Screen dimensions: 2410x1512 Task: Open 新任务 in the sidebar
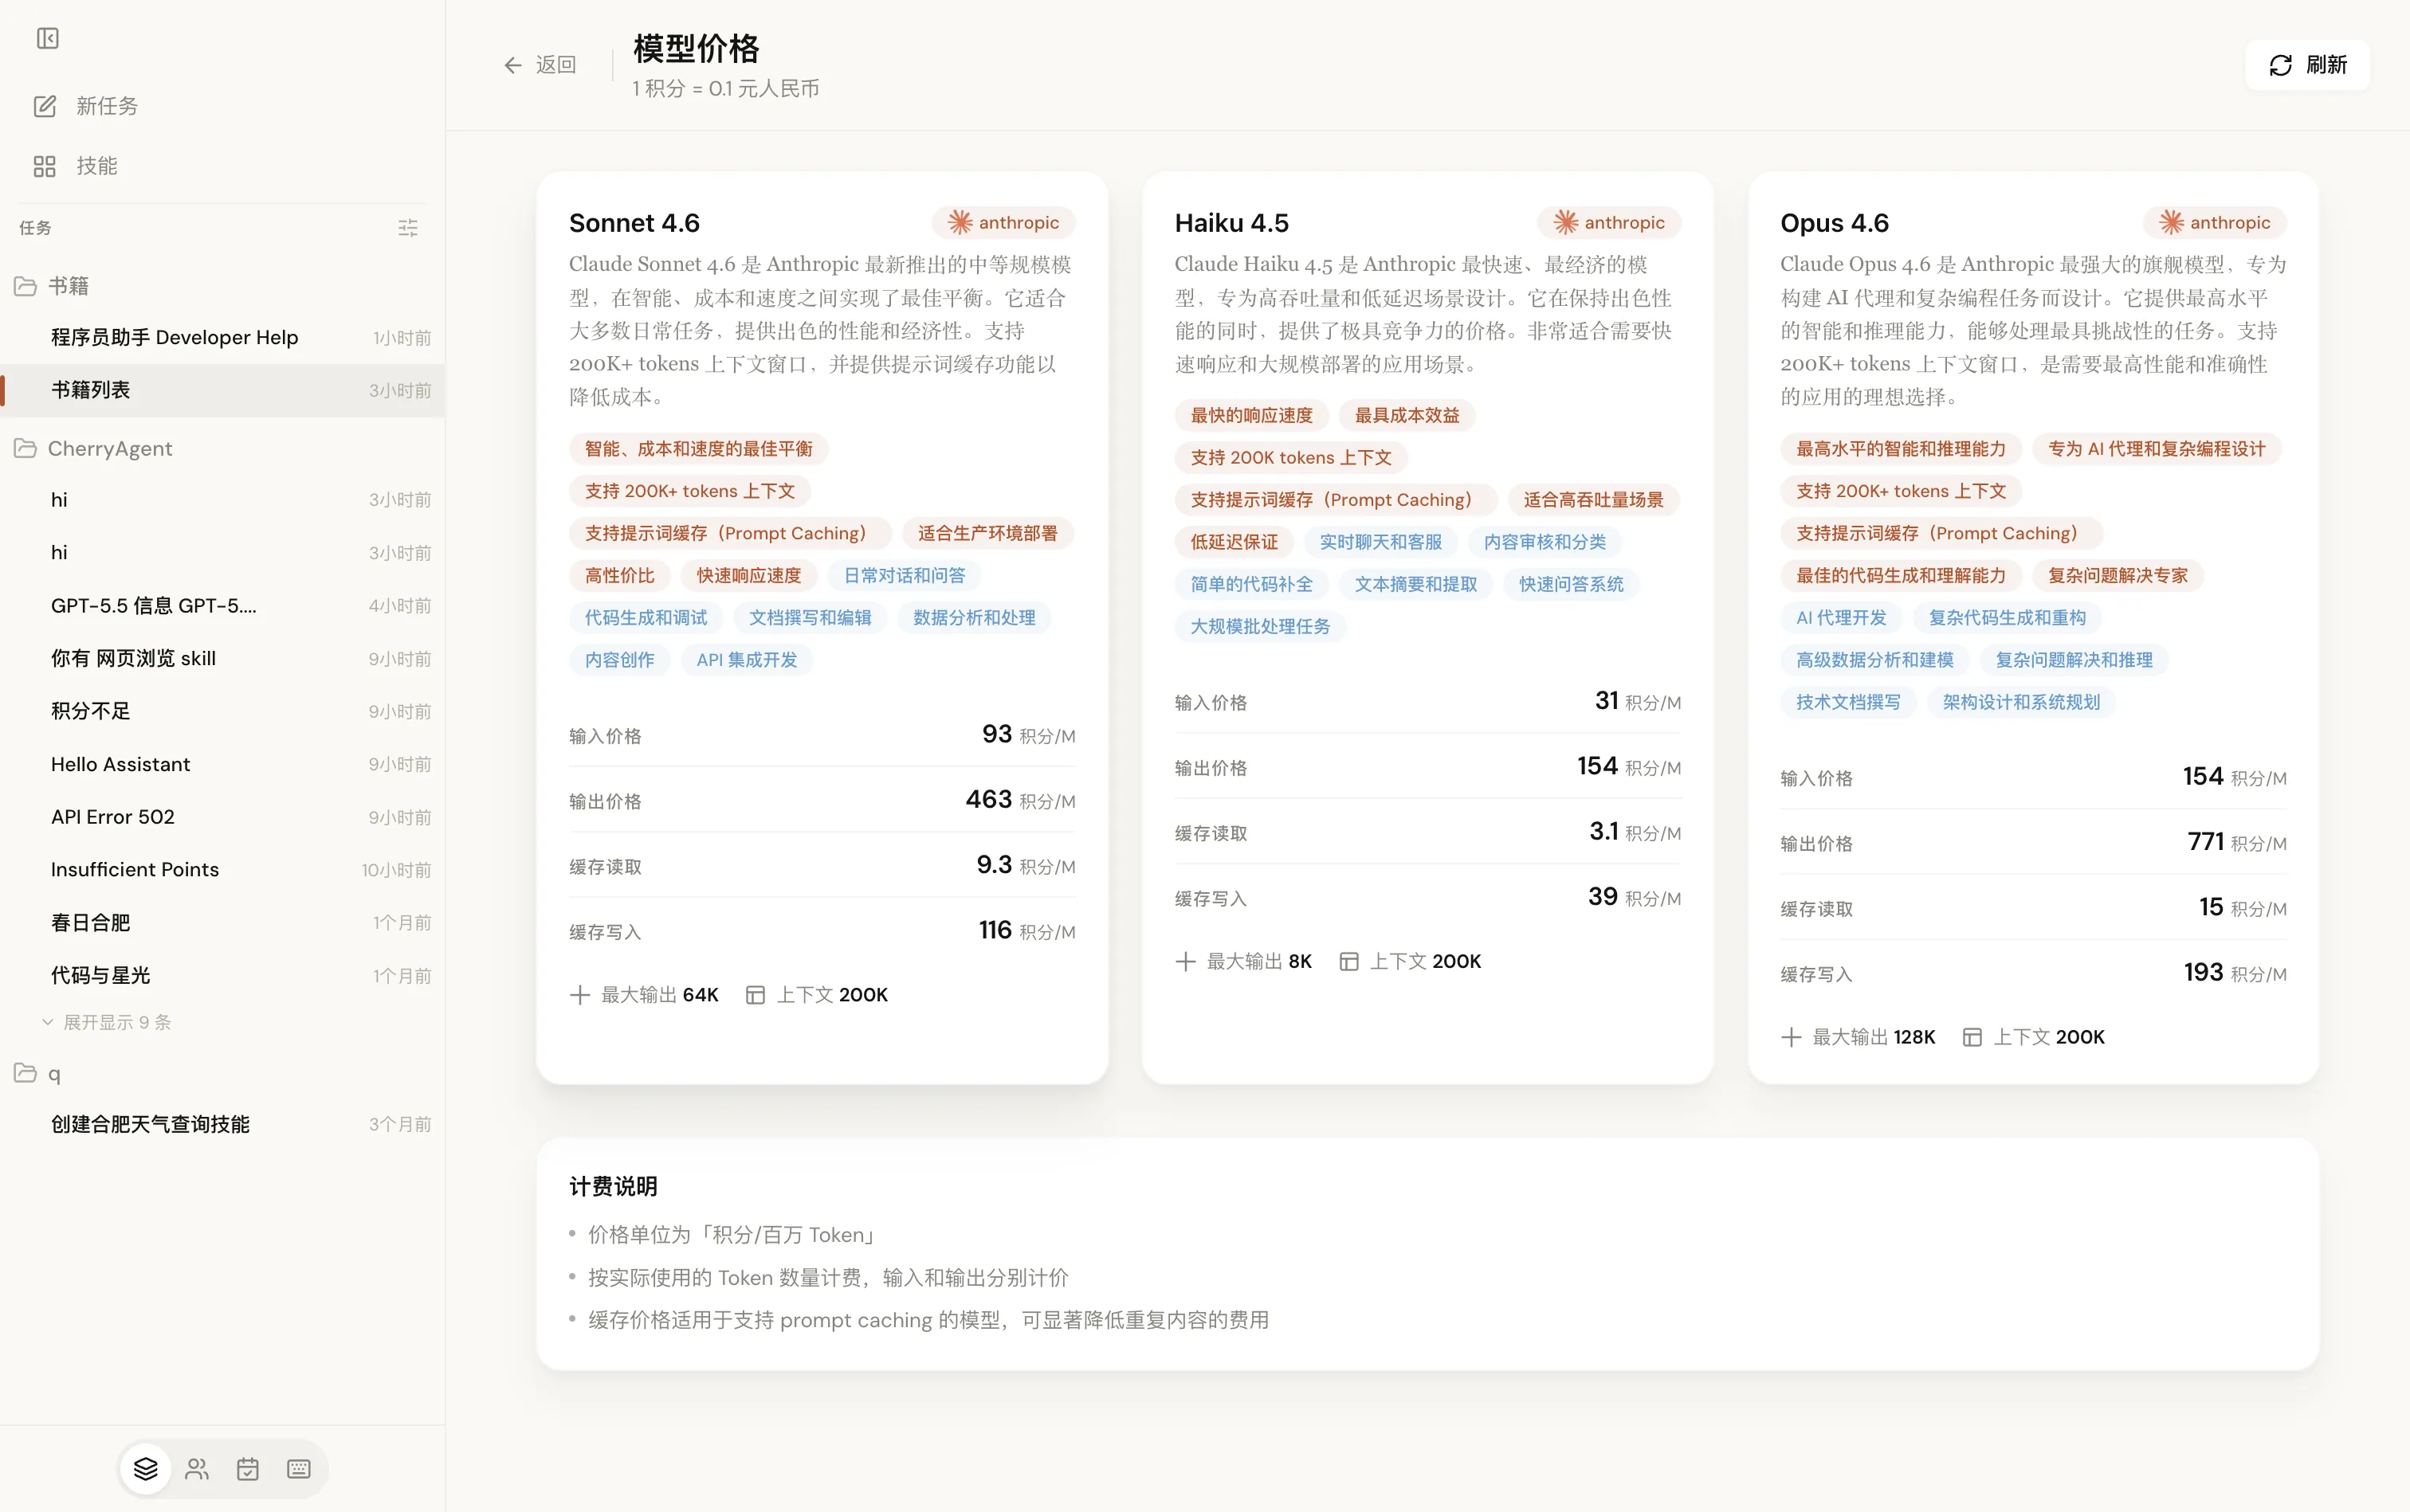pyautogui.click(x=222, y=106)
